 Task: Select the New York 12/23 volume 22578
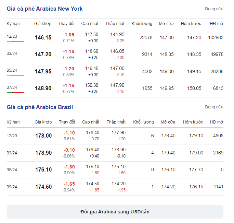coord(146,37)
